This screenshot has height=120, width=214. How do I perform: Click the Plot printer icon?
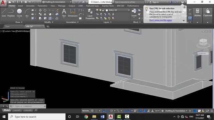coord(26,2)
